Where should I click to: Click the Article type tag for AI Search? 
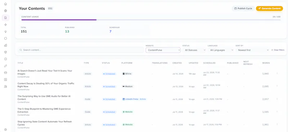tap(88, 74)
